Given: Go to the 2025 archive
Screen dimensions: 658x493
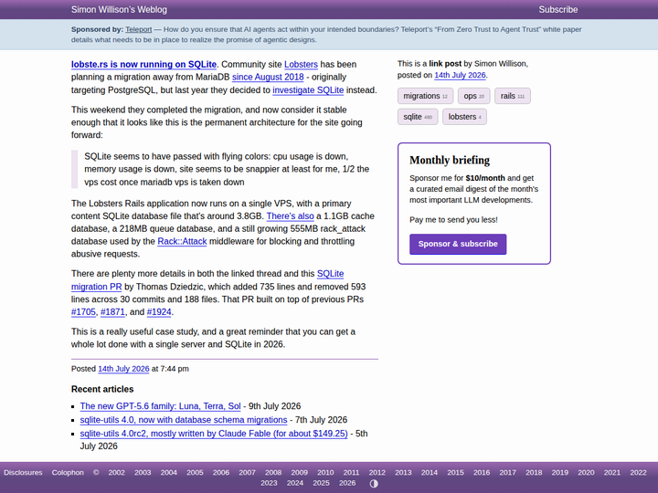Looking at the screenshot, I should pos(321,483).
